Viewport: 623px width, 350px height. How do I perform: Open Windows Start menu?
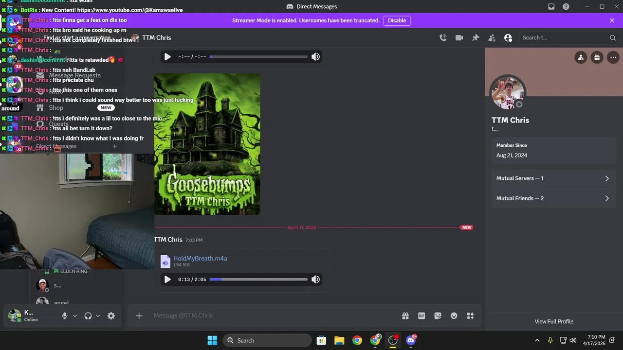[212, 340]
